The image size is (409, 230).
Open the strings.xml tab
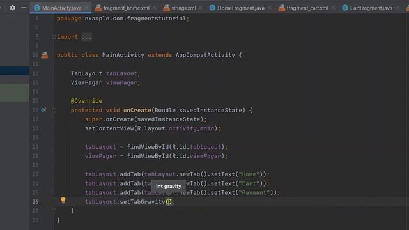tap(183, 8)
